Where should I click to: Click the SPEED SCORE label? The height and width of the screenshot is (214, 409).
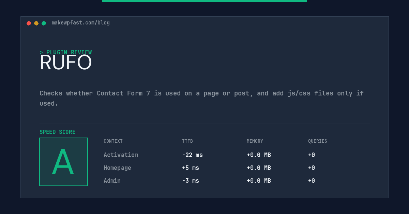point(58,132)
